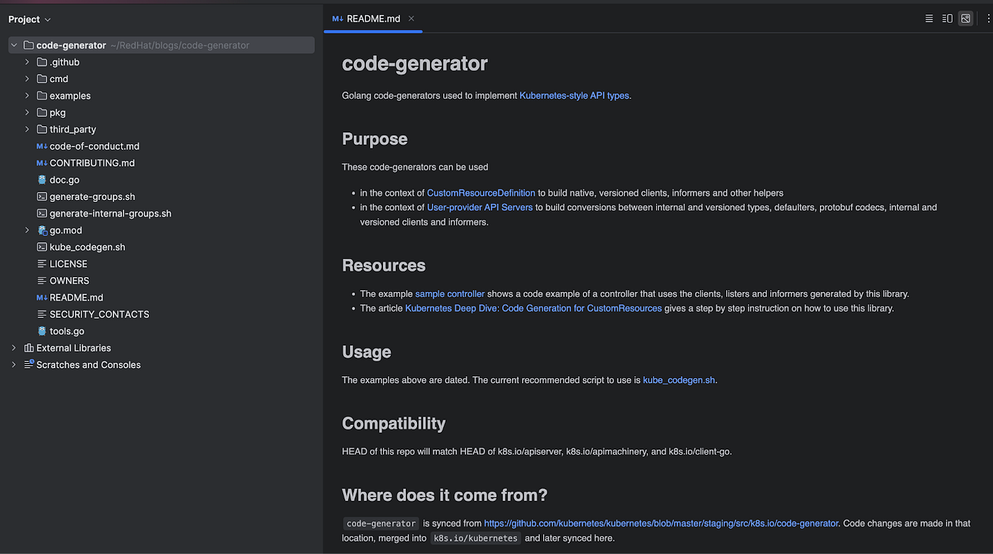The height and width of the screenshot is (554, 993).
Task: Collapse the code-generator root folder
Action: pos(13,45)
